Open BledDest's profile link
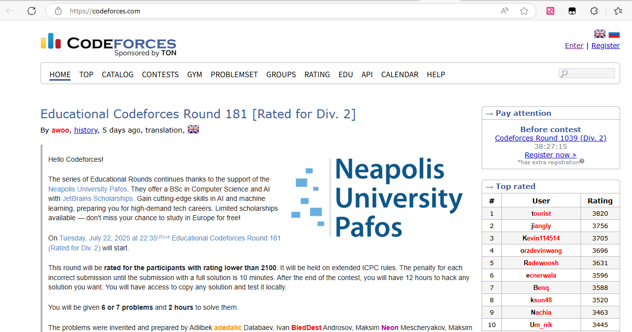The image size is (632, 332). [306, 328]
